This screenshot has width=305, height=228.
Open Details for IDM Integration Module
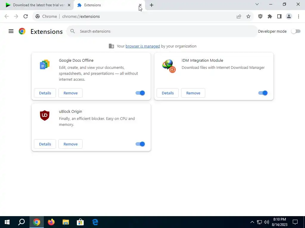point(168,93)
